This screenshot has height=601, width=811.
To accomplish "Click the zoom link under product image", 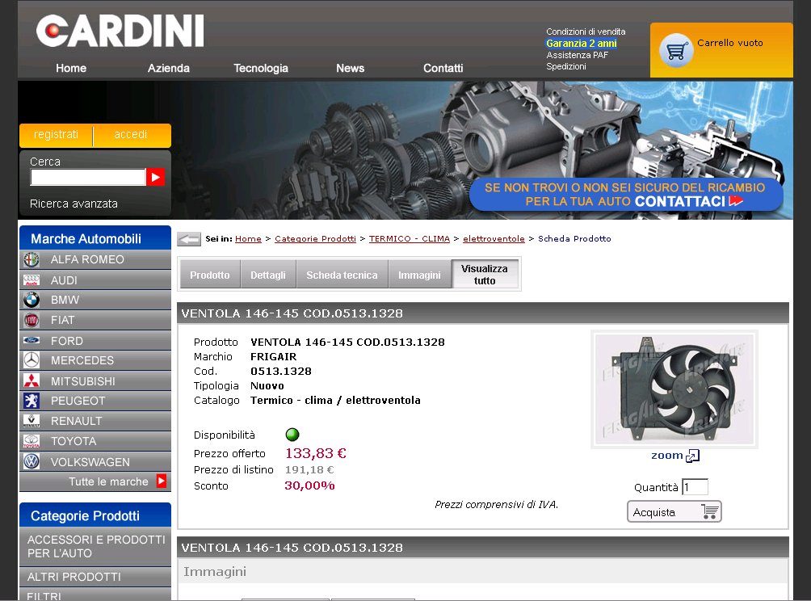I will click(x=667, y=455).
